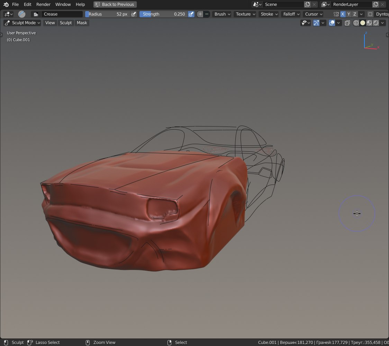This screenshot has height=346, width=389.
Task: Click the Blender logo icon
Action: click(x=6, y=4)
